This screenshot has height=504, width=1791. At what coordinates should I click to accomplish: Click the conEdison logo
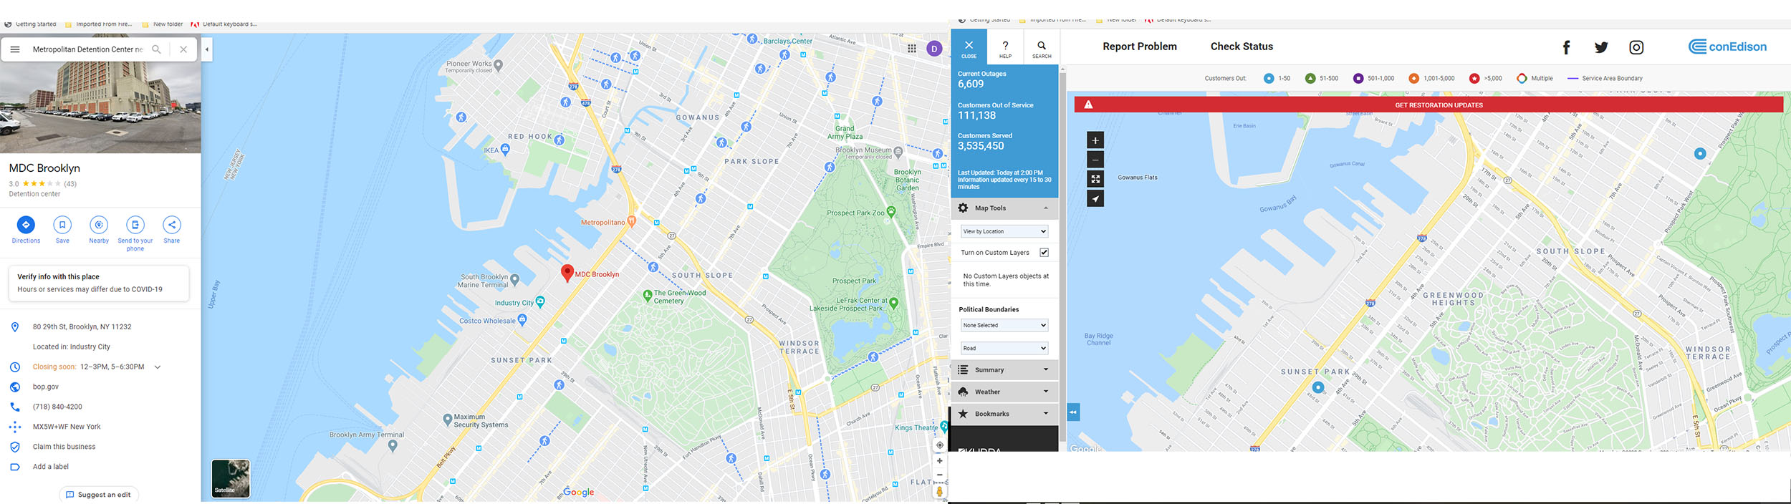pos(1727,47)
